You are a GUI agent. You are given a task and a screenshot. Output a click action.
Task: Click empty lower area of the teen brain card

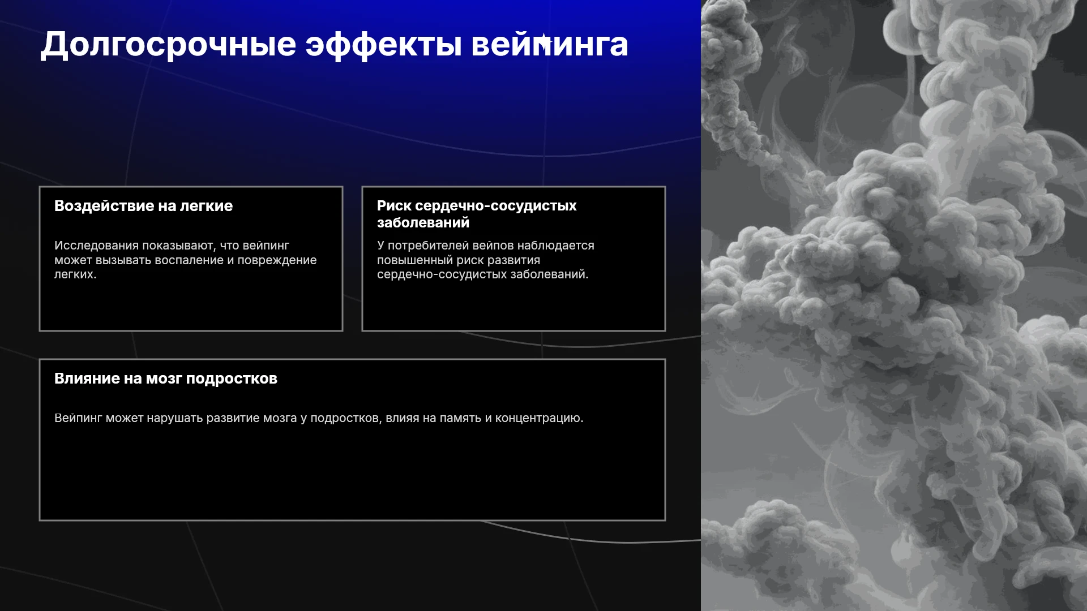[352, 475]
